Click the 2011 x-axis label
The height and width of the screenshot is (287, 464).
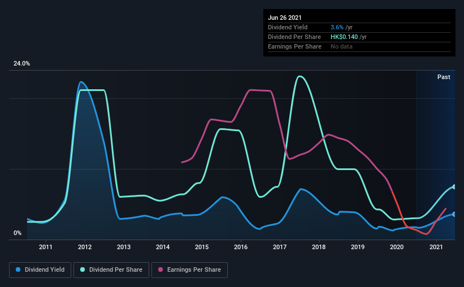coord(46,247)
